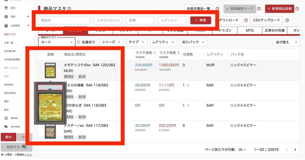The height and width of the screenshot is (160, 305).
Task: Click the red 検索 search button
Action: tap(201, 20)
